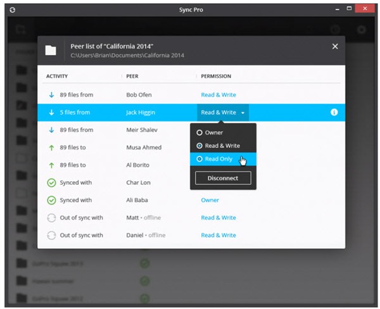Image resolution: width=380 pixels, height=309 pixels.
Task: Select peer name Ali Baba
Action: click(x=137, y=200)
